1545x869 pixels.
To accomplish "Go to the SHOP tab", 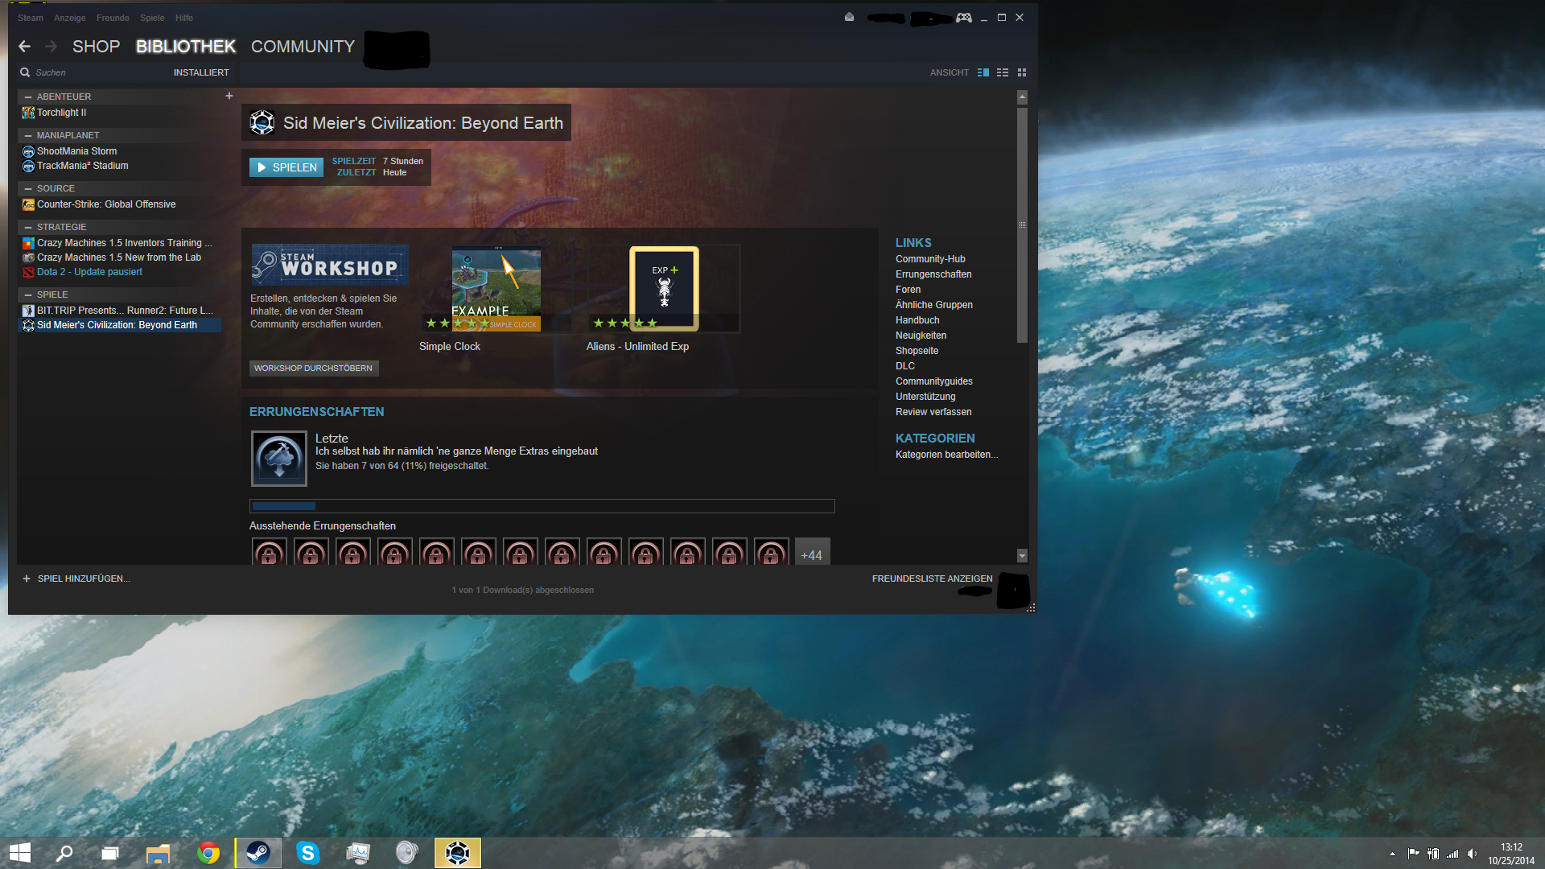I will (97, 47).
